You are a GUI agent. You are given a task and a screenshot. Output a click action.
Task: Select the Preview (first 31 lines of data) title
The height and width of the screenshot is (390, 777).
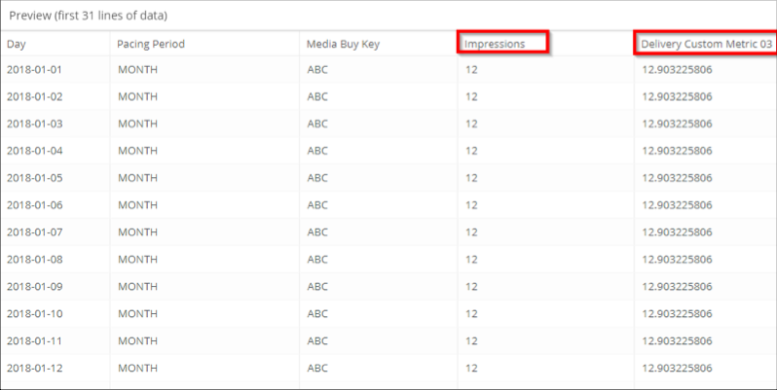tap(89, 16)
